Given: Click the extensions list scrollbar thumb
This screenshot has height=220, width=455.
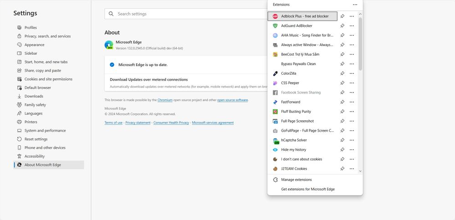Looking at the screenshot, I should click(x=360, y=44).
